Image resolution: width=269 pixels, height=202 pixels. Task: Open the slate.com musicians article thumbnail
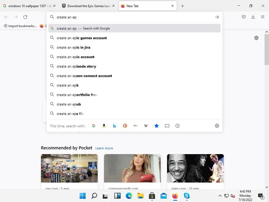click(195, 168)
